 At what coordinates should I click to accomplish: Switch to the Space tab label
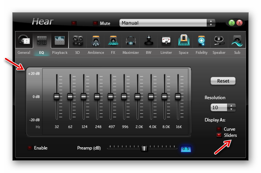click(x=184, y=53)
